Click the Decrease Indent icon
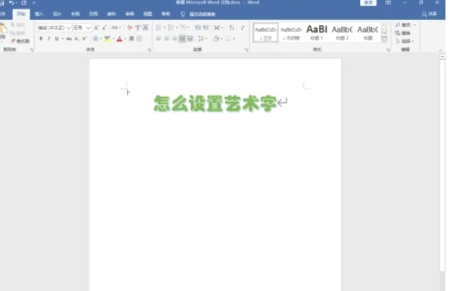 coord(198,27)
